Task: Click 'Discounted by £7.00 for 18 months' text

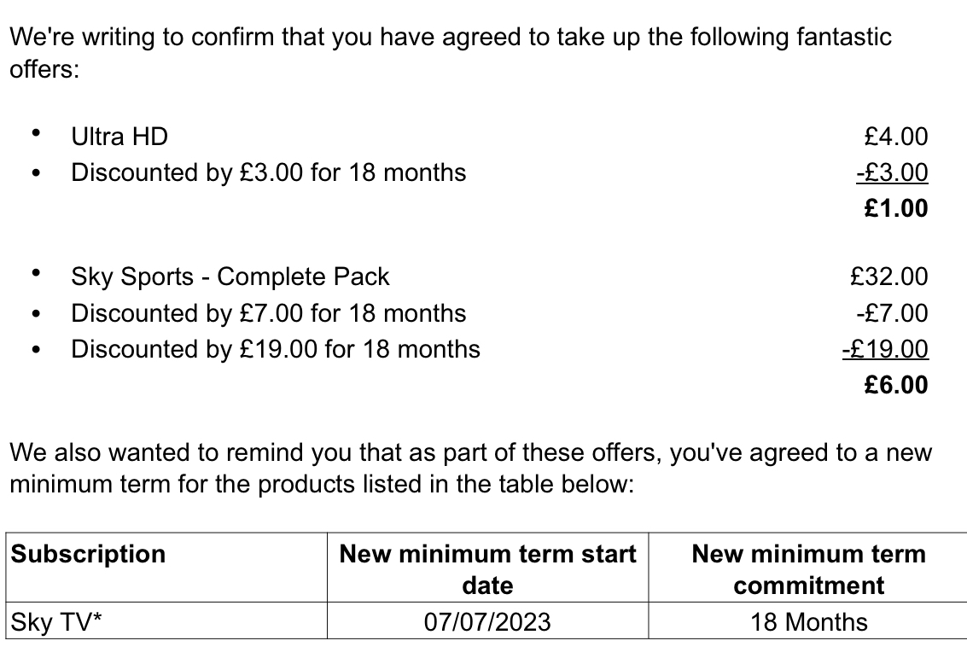Action: 268,313
